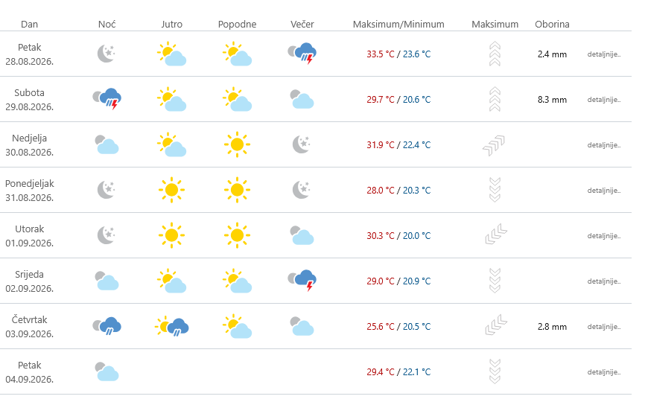This screenshot has height=402, width=648.
Task: Click cloudy night icon for Petak 04.09.
Action: [107, 371]
